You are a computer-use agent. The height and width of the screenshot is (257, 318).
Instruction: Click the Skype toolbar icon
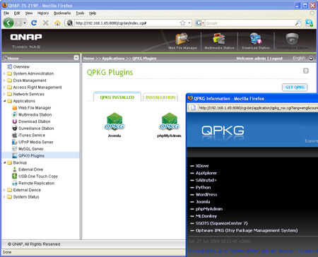pyautogui.click(x=309, y=23)
